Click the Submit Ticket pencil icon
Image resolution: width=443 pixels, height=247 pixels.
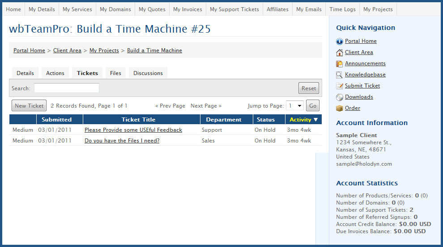(339, 86)
